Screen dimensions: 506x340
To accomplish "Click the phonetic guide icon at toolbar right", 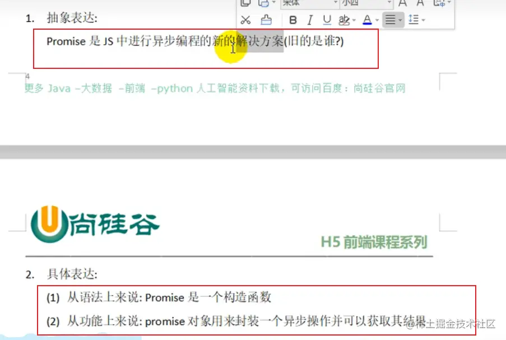I will (439, 3).
